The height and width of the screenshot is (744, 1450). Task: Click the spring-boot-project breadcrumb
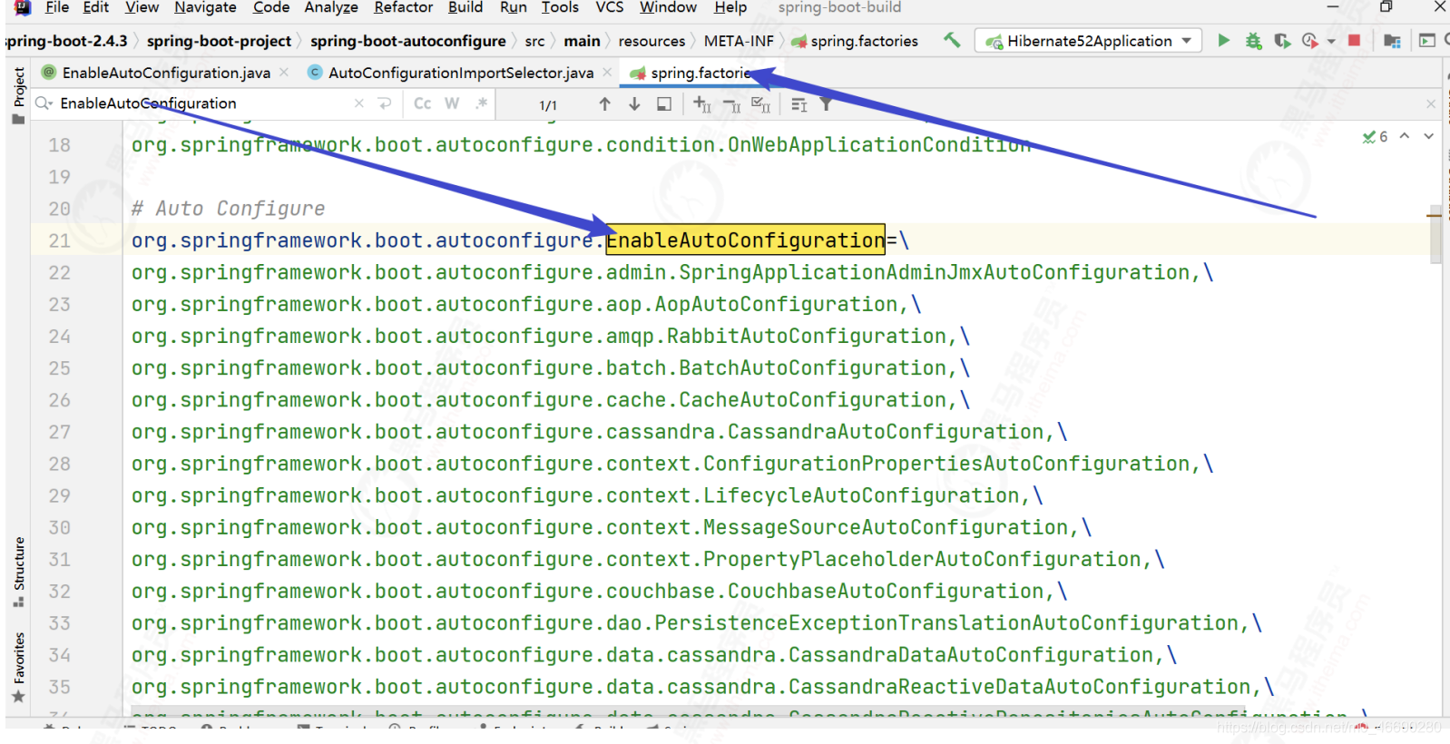click(219, 41)
